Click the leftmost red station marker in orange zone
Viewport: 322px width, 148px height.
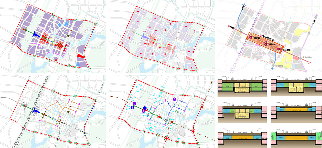pos(251,37)
